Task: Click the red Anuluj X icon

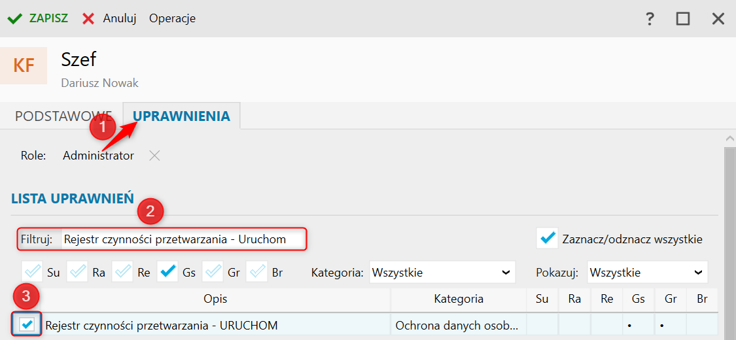Action: click(88, 19)
